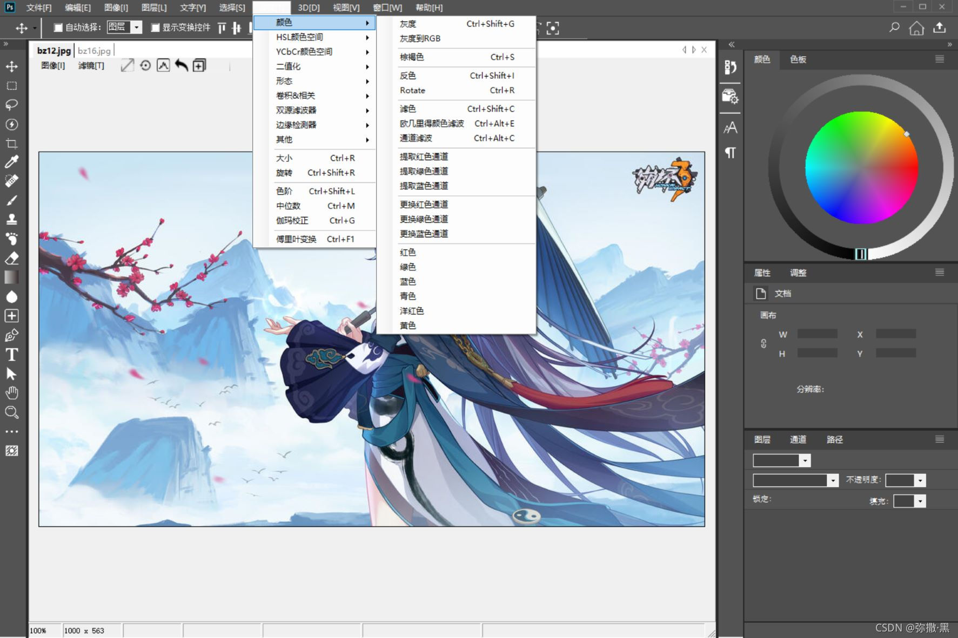Image resolution: width=958 pixels, height=638 pixels.
Task: Click the histogram icon in document toolbar
Action: coord(163,65)
